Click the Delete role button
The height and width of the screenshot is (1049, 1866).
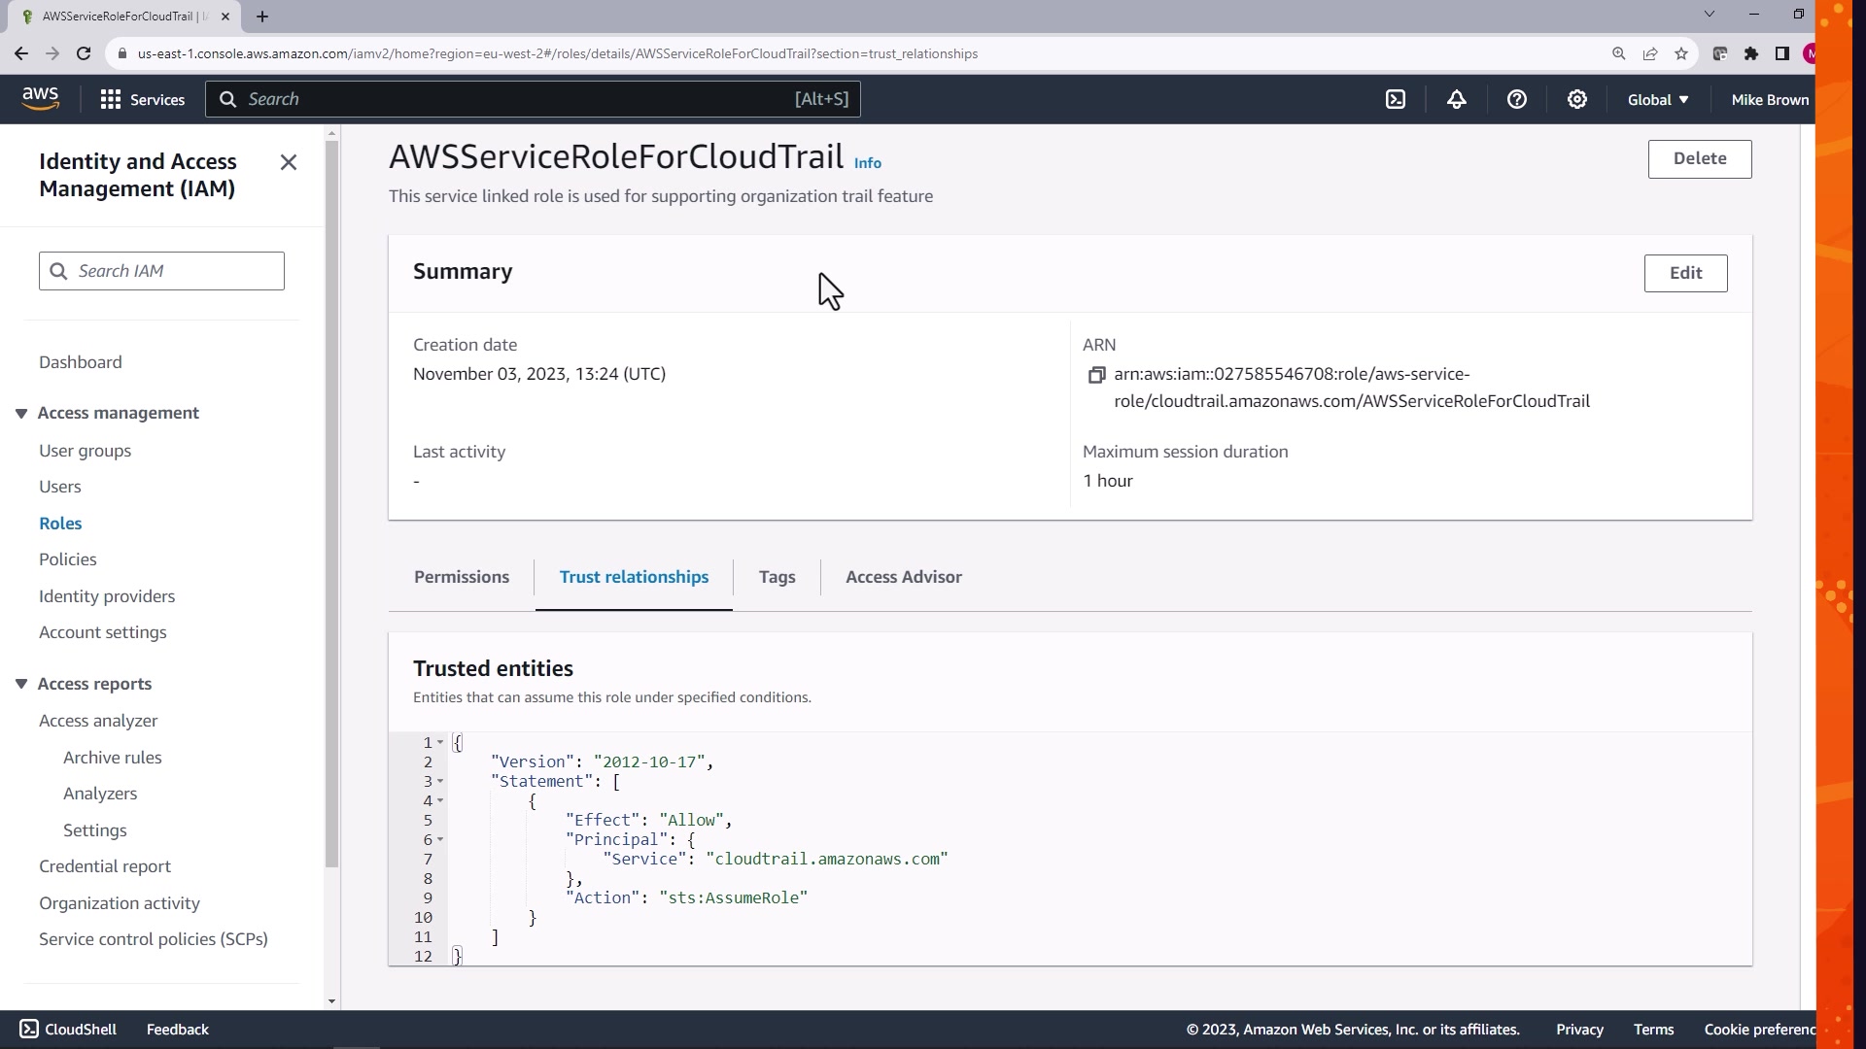[x=1699, y=158]
